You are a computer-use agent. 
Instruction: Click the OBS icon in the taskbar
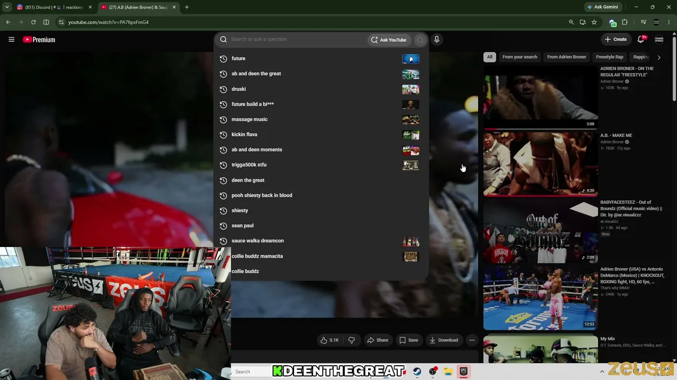[433, 372]
